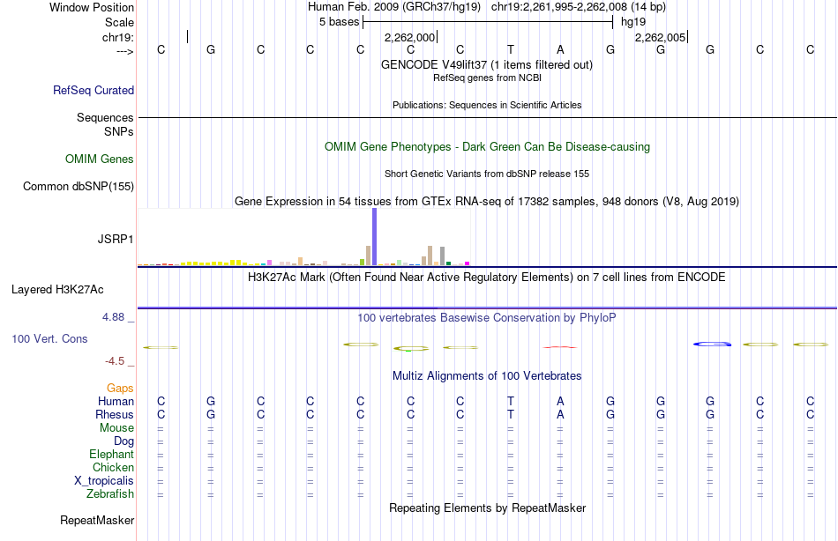Click the 'chr19:' ruler label
The image size is (838, 541).
(x=118, y=37)
